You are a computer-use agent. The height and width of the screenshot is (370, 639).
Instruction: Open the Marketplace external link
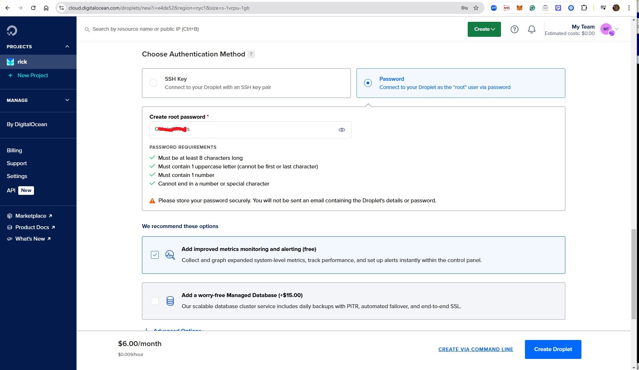[x=34, y=216]
